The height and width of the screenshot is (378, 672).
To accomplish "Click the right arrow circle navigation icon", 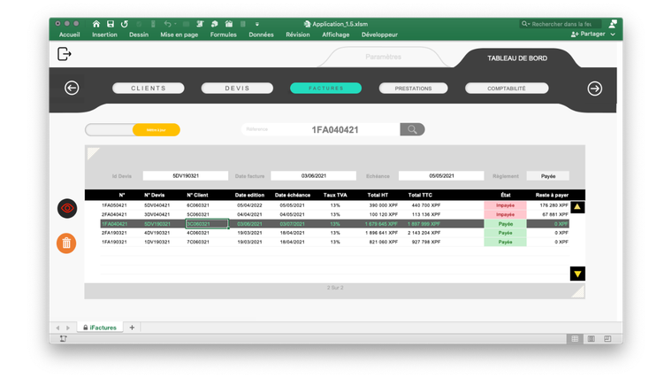I will [594, 89].
